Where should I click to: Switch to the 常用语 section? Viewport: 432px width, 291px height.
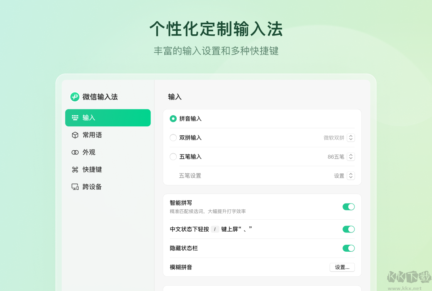point(92,135)
